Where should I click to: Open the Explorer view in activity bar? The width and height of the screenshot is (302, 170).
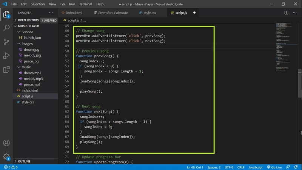[6, 15]
